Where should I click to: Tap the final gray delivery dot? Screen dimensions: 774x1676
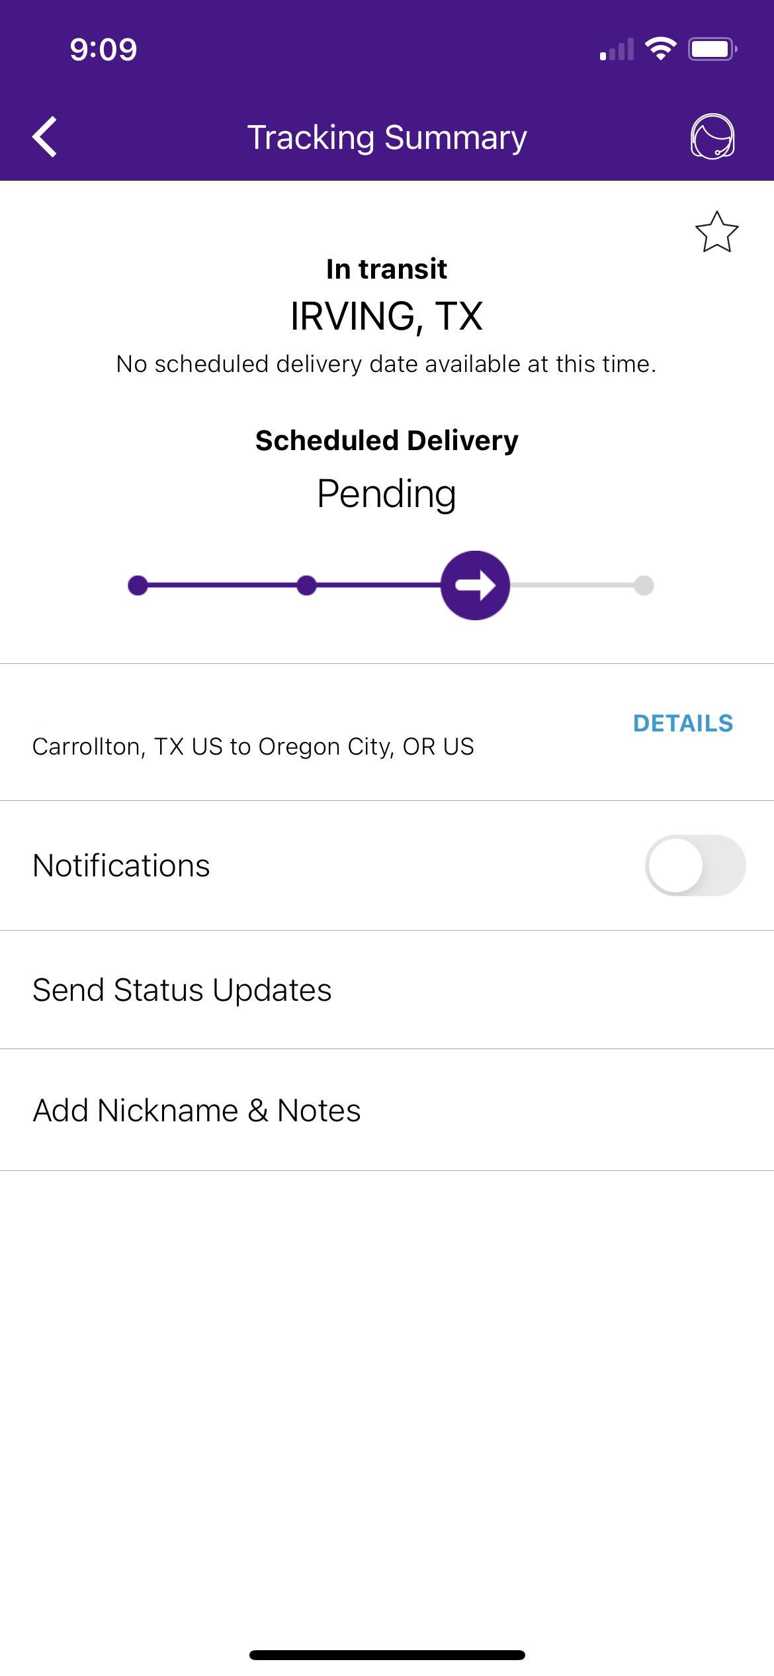pos(644,585)
